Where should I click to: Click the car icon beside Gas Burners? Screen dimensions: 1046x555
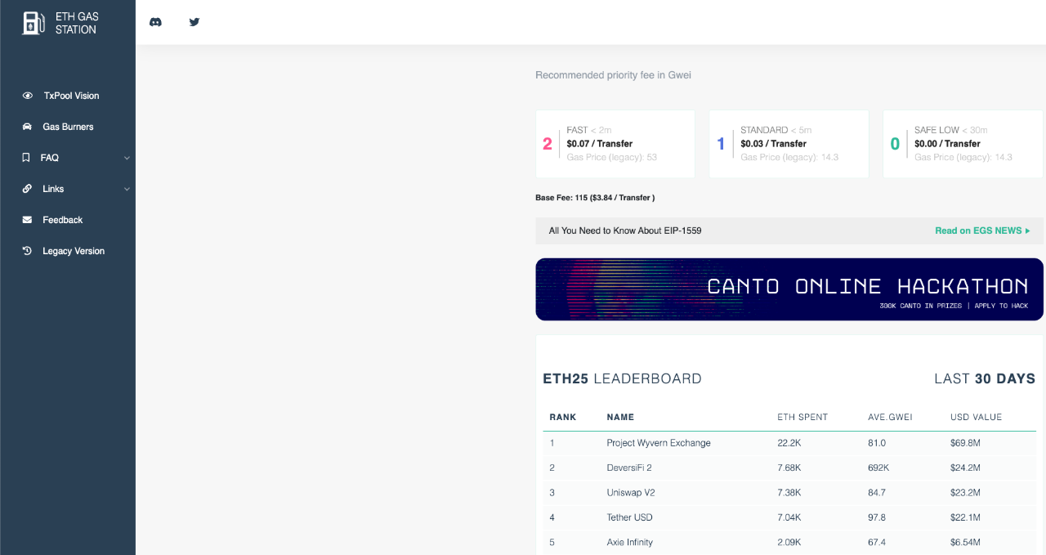(x=27, y=127)
